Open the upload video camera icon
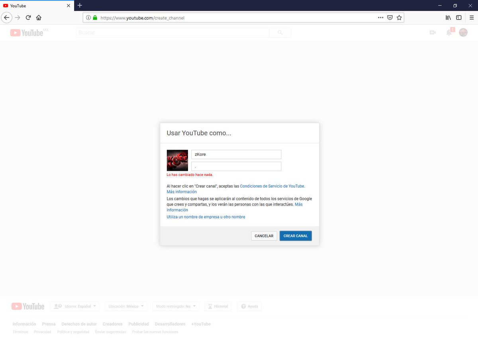The width and height of the screenshot is (478, 344). coord(433,33)
